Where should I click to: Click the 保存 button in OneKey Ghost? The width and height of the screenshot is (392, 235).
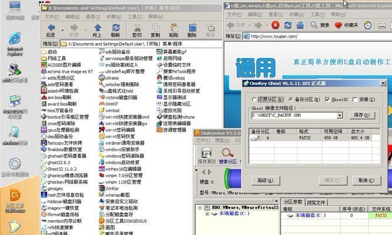[x=362, y=115]
